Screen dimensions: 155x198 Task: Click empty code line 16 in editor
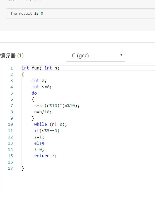coord(89,162)
